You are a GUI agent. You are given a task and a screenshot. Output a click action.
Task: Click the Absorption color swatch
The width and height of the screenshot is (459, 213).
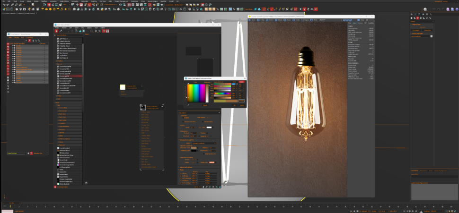(x=194, y=147)
